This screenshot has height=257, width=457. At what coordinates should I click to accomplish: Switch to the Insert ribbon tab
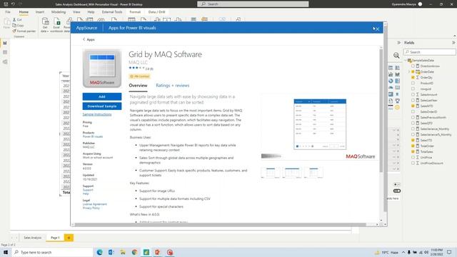point(40,12)
